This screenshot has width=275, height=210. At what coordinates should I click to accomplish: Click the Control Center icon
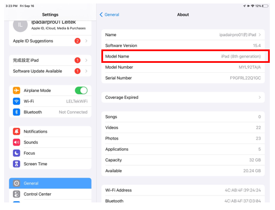coord(16,194)
